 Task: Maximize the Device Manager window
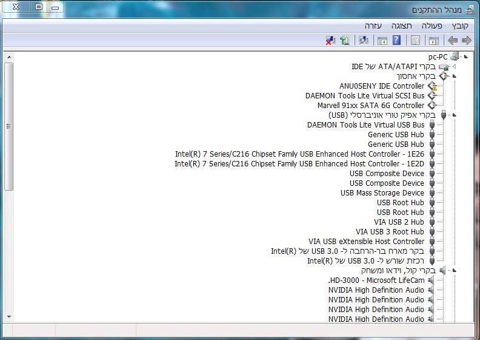tap(39, 7)
